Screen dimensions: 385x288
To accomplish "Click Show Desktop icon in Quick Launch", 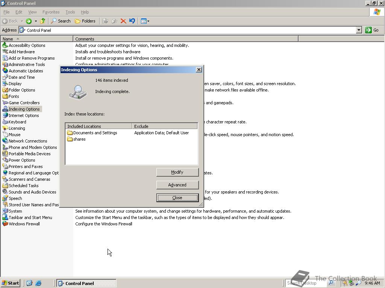I will tap(29, 283).
